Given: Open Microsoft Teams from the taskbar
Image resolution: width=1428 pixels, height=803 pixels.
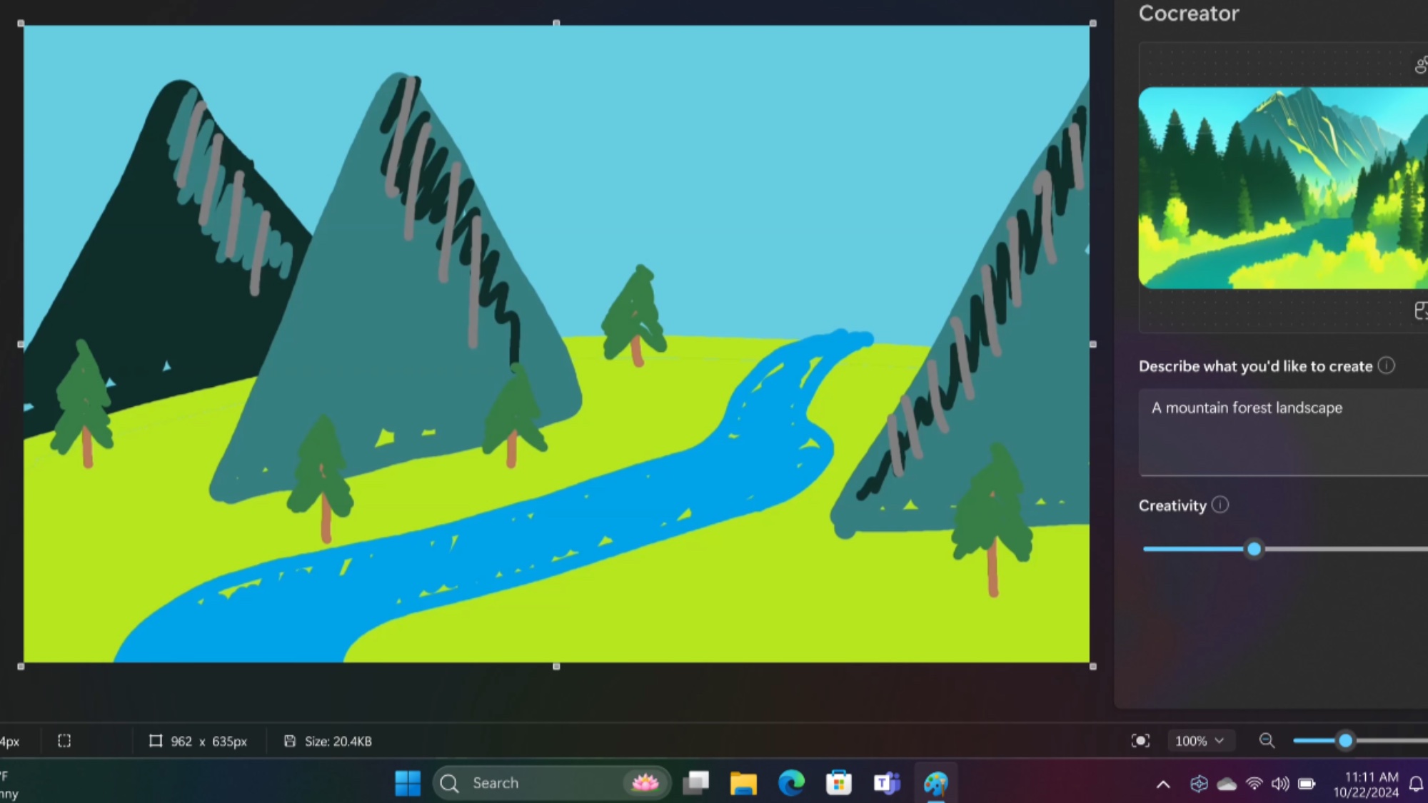Looking at the screenshot, I should click(x=888, y=782).
